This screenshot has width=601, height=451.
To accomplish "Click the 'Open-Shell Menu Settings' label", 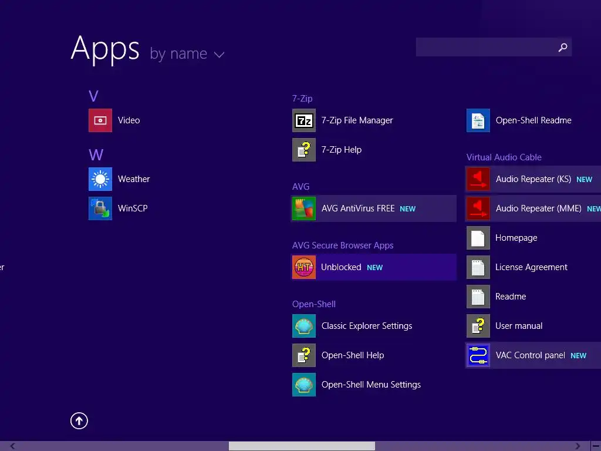I will 371,385.
